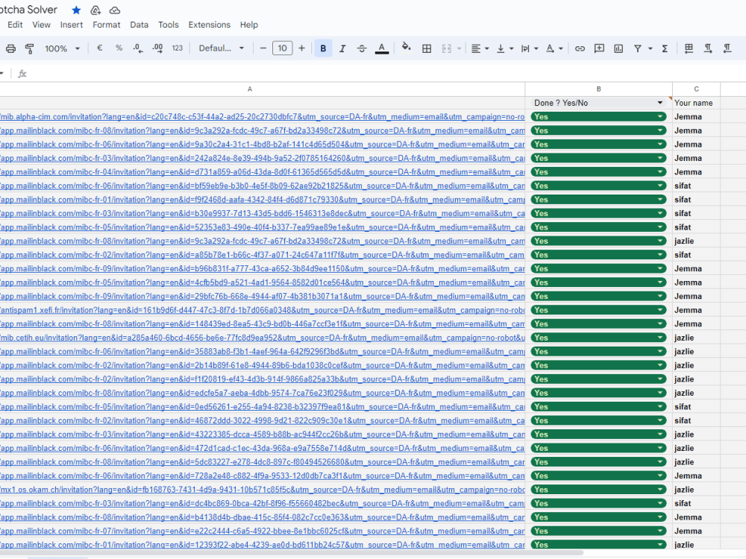Format as currency with euro icon
The width and height of the screenshot is (746, 559).
click(99, 48)
